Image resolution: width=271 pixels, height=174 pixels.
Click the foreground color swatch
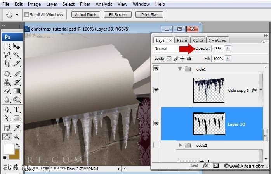[9, 149]
